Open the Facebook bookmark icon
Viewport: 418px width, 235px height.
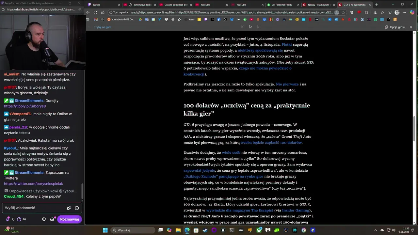click(x=219, y=19)
